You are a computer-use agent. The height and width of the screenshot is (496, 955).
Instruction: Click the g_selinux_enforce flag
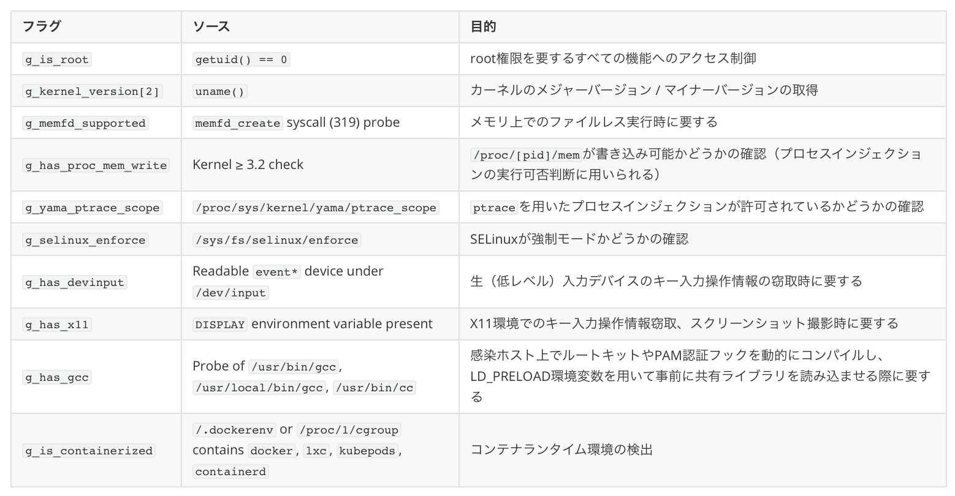coord(85,240)
